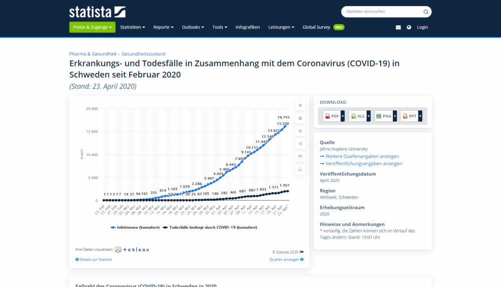Print the chart using printer icon
The width and height of the screenshot is (501, 287).
point(300,169)
